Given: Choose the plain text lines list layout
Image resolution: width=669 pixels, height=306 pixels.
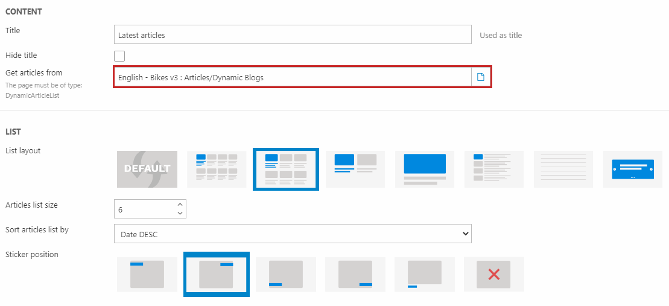Looking at the screenshot, I should [x=563, y=169].
